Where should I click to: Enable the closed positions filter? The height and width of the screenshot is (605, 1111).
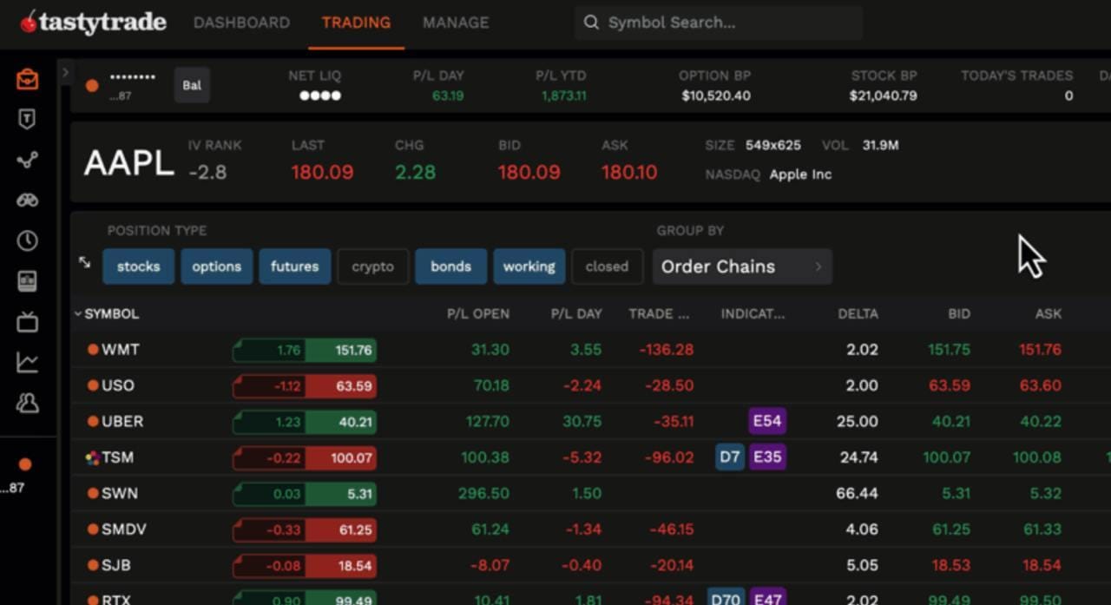[608, 266]
